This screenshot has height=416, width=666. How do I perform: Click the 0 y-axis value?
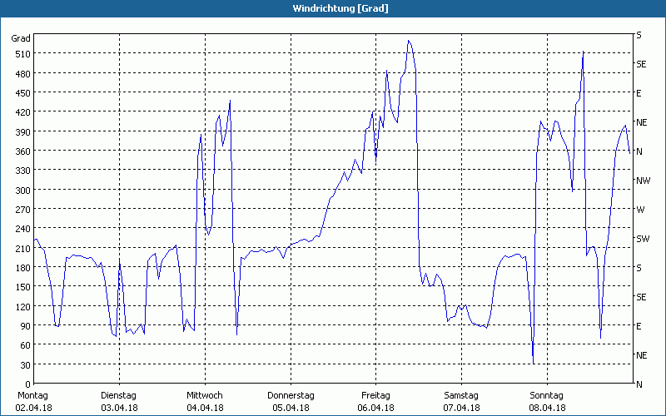click(x=28, y=384)
